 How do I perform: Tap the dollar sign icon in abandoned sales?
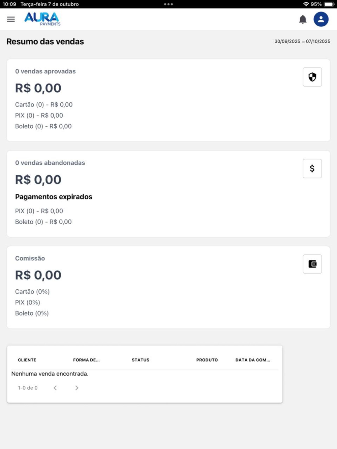click(x=312, y=168)
